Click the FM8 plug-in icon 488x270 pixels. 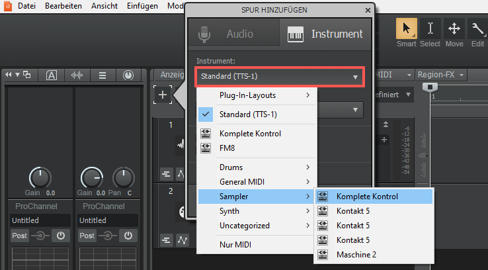pyautogui.click(x=206, y=148)
